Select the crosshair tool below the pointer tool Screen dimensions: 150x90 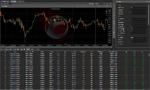pos(114,4)
